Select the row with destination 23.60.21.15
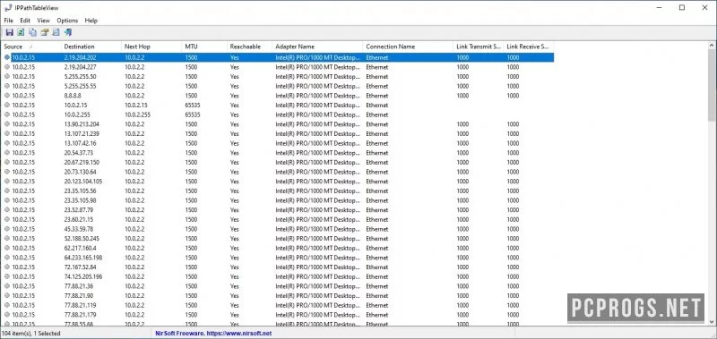The width and height of the screenshot is (717, 339). pyautogui.click(x=277, y=219)
